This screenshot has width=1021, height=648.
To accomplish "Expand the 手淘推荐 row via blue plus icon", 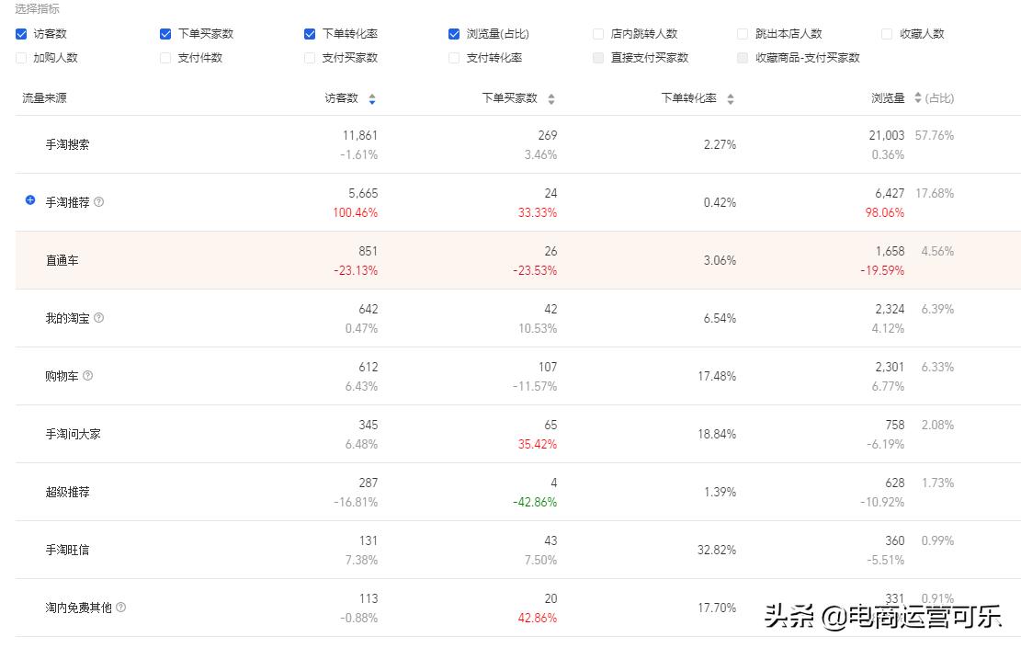I will click(29, 202).
